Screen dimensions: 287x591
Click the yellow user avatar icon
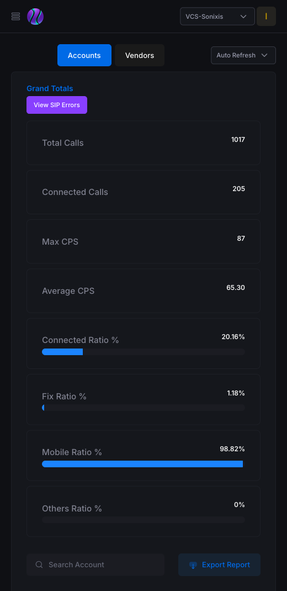click(x=266, y=17)
